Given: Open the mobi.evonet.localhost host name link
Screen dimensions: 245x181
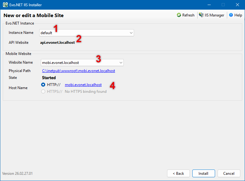Looking at the screenshot, I should click(83, 85).
